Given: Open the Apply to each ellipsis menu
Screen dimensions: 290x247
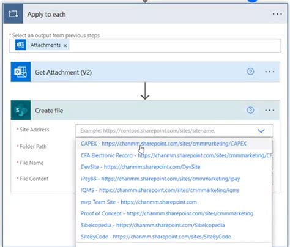Looking at the screenshot, I should click(x=277, y=14).
